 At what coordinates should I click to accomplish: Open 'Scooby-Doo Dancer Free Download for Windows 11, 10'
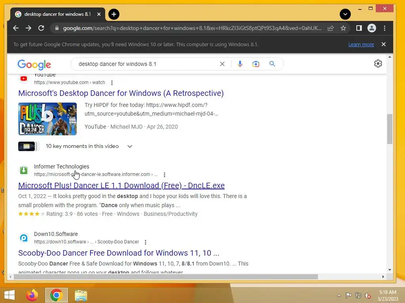coord(119,253)
